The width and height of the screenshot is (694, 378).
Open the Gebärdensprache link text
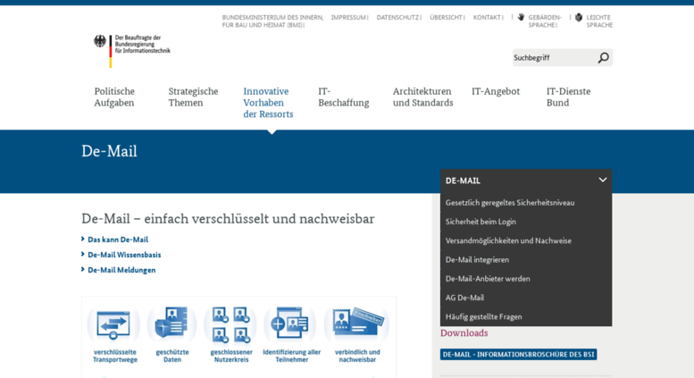545,21
